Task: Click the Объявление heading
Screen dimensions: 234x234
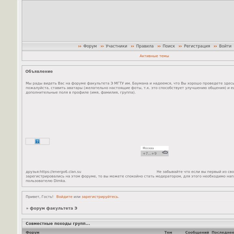Action: 39,71
